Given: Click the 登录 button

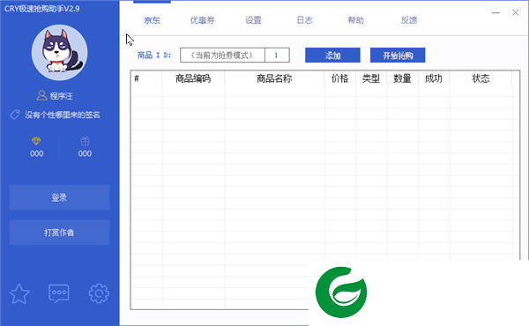Looking at the screenshot, I should [59, 197].
